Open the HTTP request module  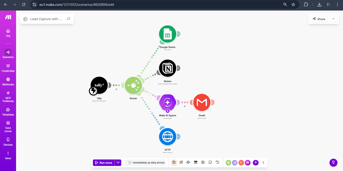point(167,137)
